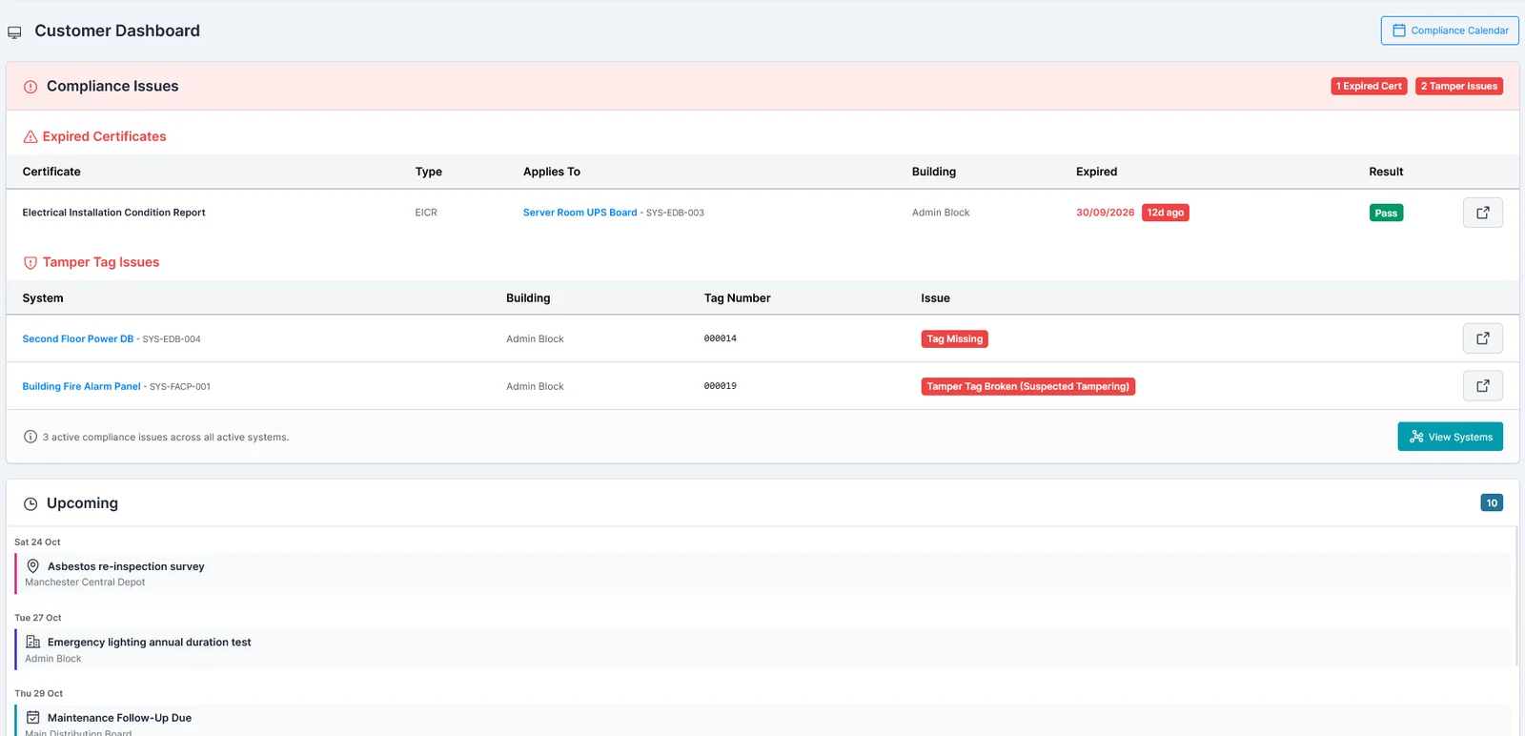Open external link for Tag Missing row

(x=1483, y=338)
